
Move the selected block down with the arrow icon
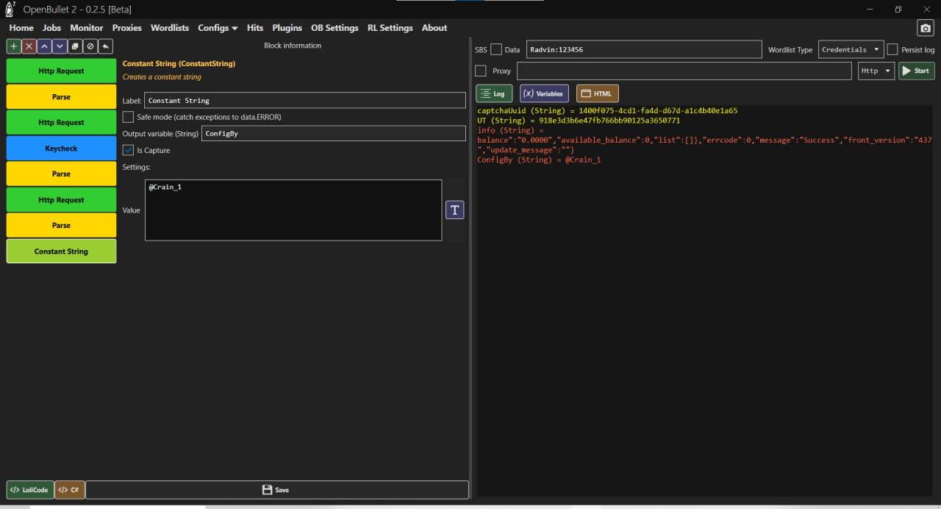coord(60,46)
